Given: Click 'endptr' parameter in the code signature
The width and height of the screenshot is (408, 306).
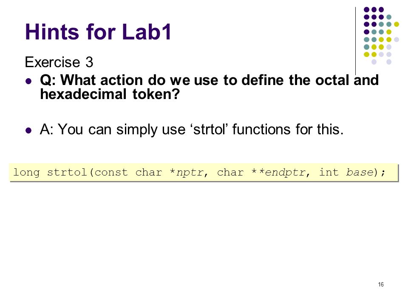Looking at the screenshot, I should click(x=285, y=172).
